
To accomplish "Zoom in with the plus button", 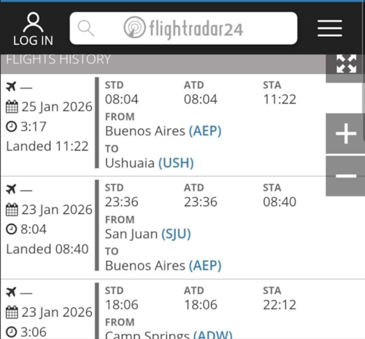I will tap(346, 134).
